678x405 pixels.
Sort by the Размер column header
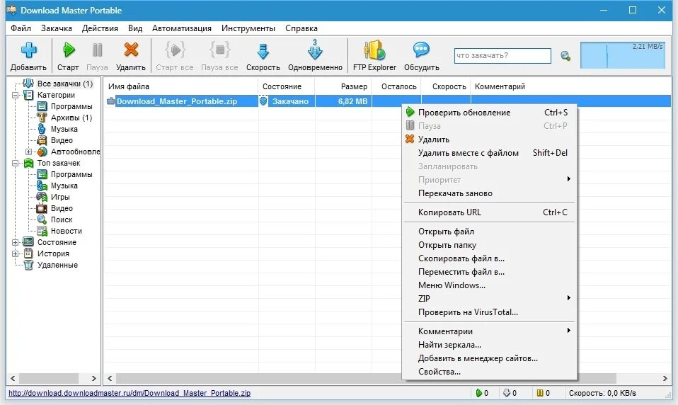pos(343,86)
